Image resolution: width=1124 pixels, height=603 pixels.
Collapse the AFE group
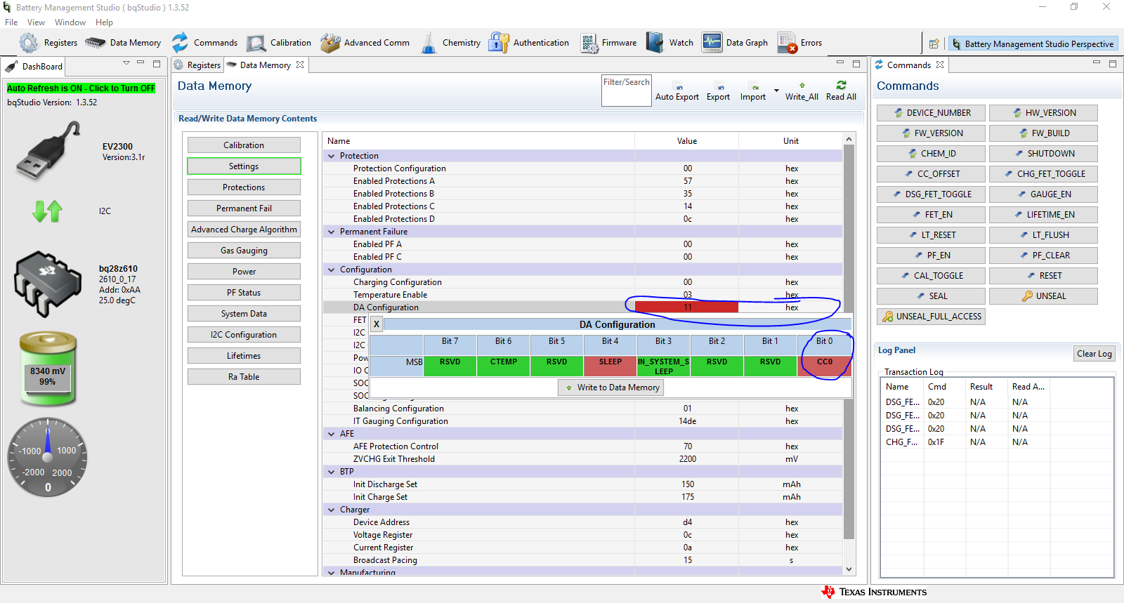coord(332,434)
